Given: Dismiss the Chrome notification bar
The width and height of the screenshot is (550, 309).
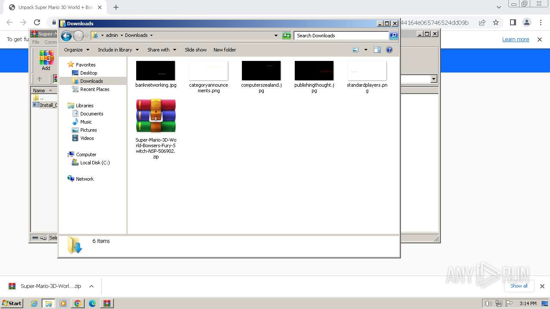Looking at the screenshot, I should [540, 39].
